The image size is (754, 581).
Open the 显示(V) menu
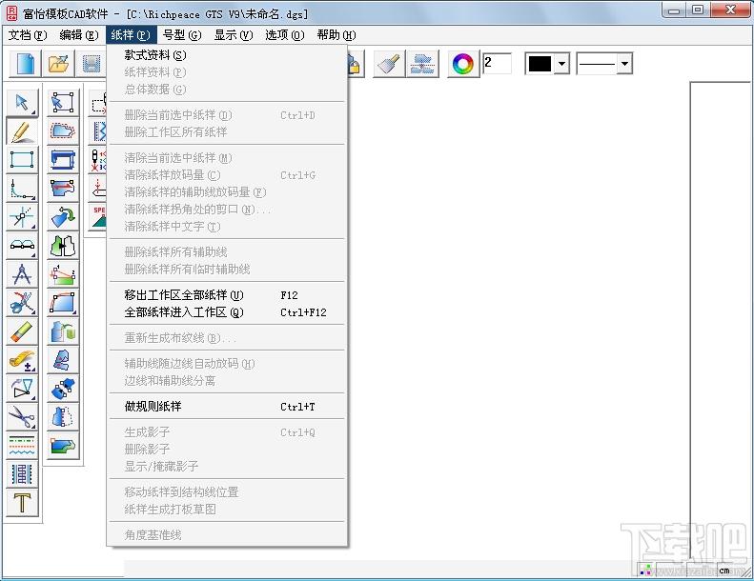pos(234,35)
